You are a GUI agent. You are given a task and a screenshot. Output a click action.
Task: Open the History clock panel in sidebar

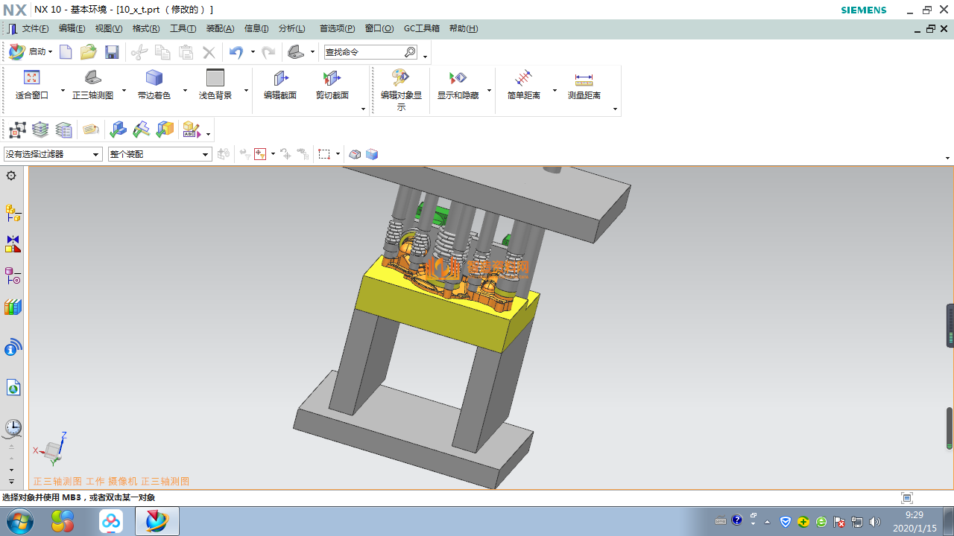point(13,427)
